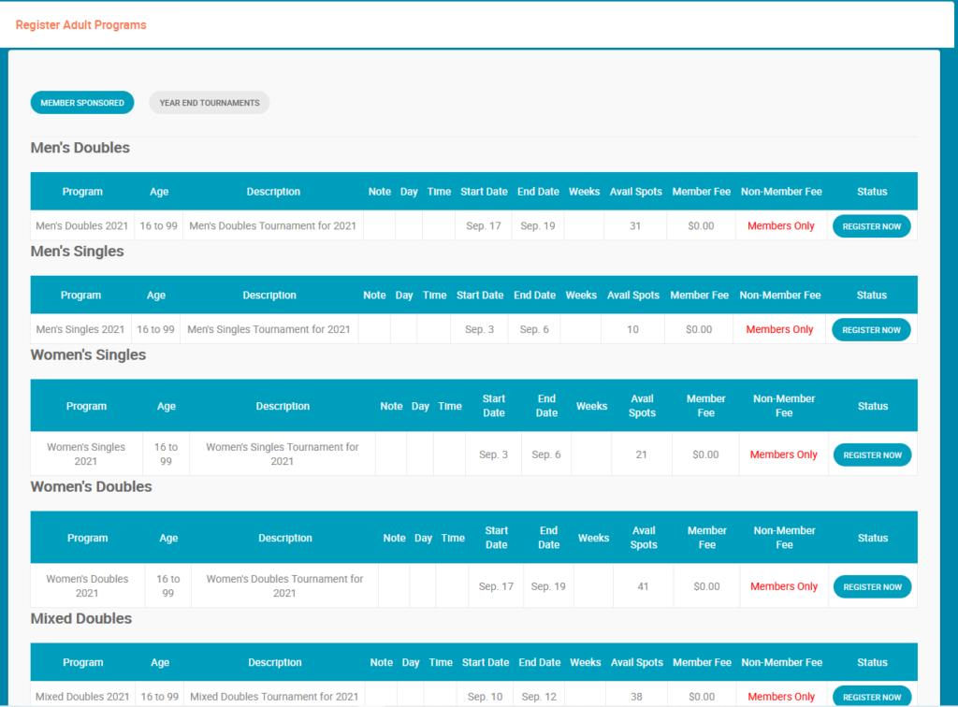Click the 16 to 99 age for Men's Doubles
The height and width of the screenshot is (707, 958).
pyautogui.click(x=159, y=226)
